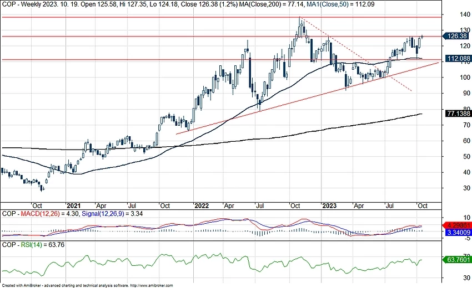
Task: Click the 2023 year label on time axis
Action: pos(329,205)
